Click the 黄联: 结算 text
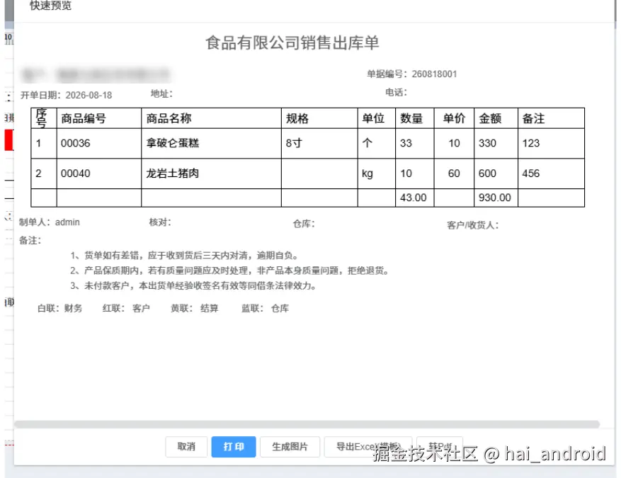621x478 pixels. coord(195,308)
